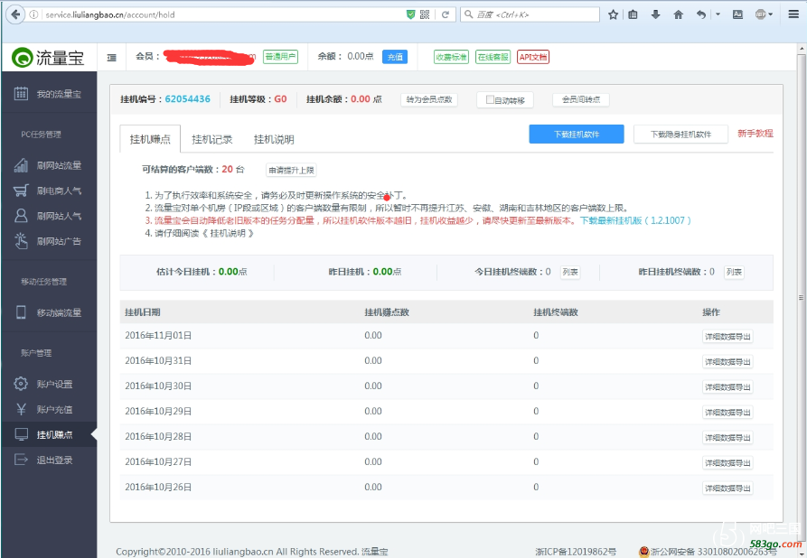Open 刷电商人气 cart icon

point(21,191)
